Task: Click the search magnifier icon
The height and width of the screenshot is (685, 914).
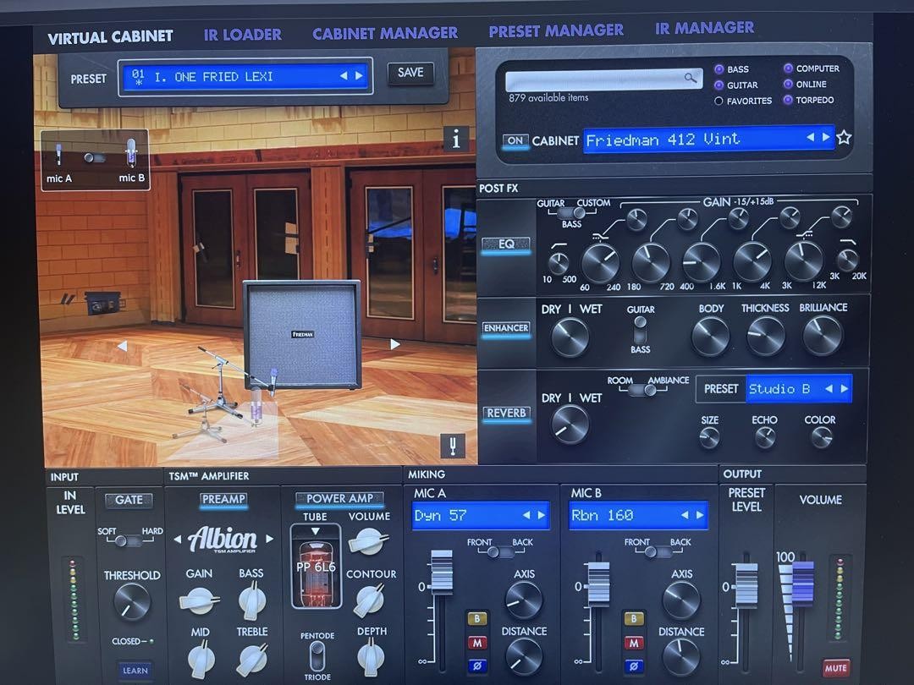Action: tap(691, 78)
